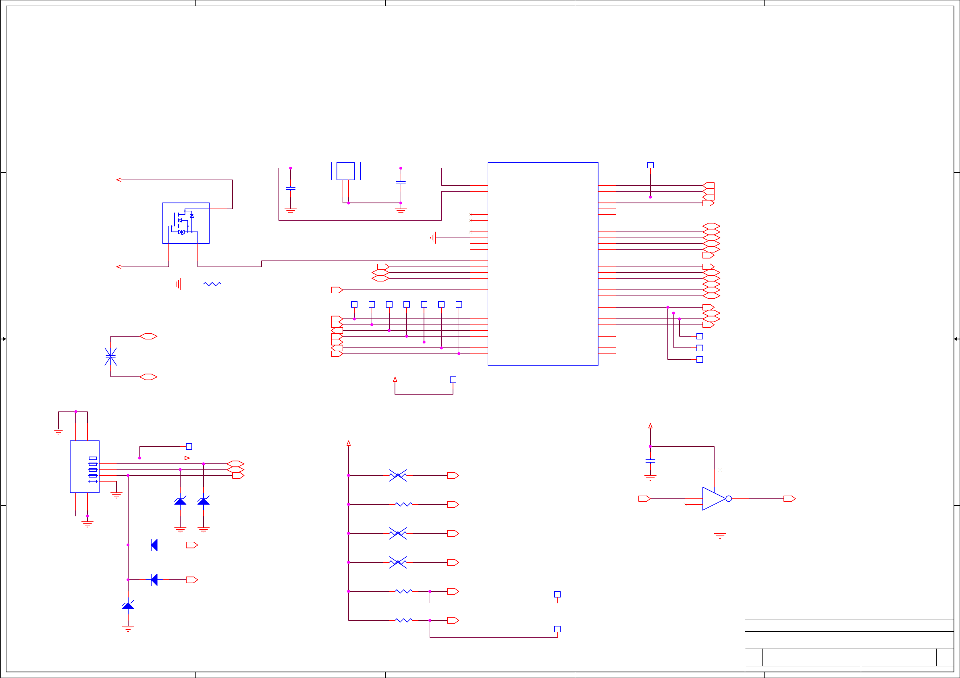Click the test point square above the IC's right side

(x=650, y=165)
